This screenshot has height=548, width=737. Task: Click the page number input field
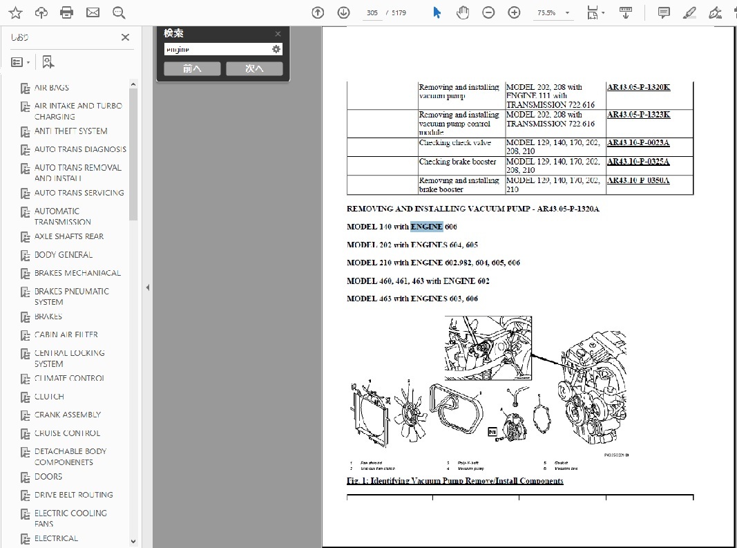[373, 12]
